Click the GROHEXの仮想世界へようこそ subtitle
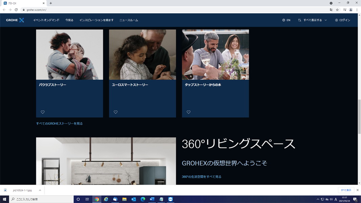 point(225,163)
